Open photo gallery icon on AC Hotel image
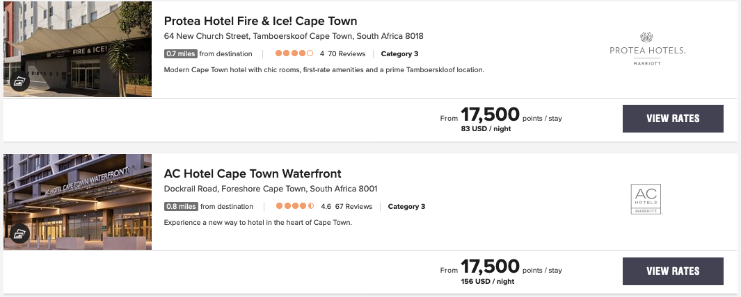The height and width of the screenshot is (297, 741). tap(19, 234)
